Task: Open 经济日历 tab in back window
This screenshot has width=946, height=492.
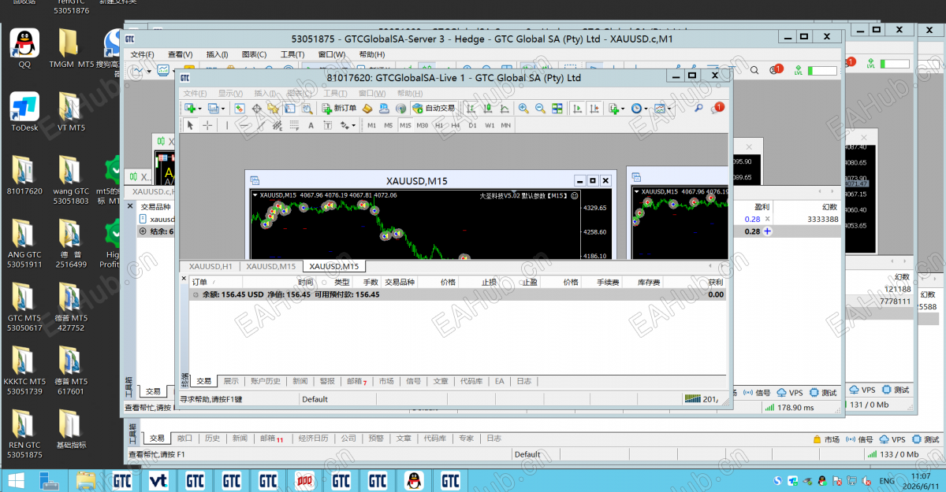Action: pyautogui.click(x=313, y=438)
